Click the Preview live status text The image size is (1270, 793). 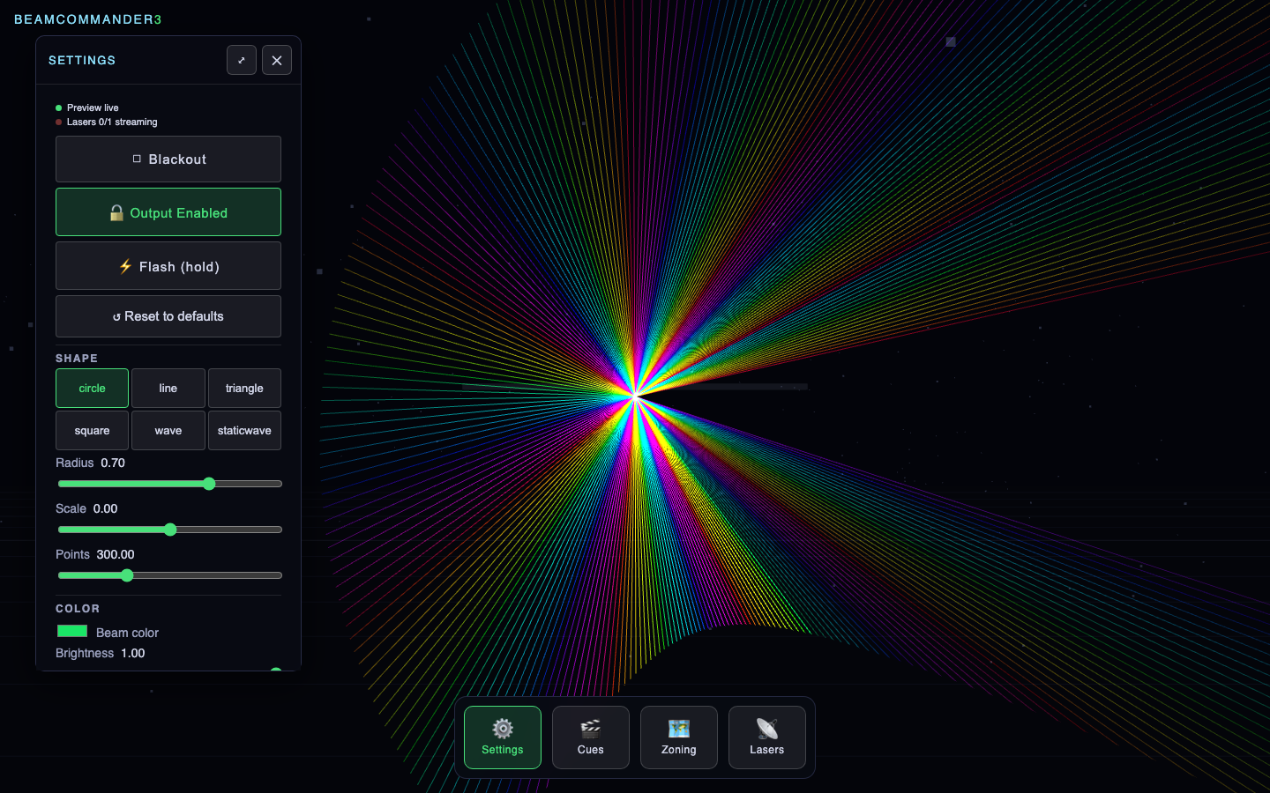click(93, 107)
